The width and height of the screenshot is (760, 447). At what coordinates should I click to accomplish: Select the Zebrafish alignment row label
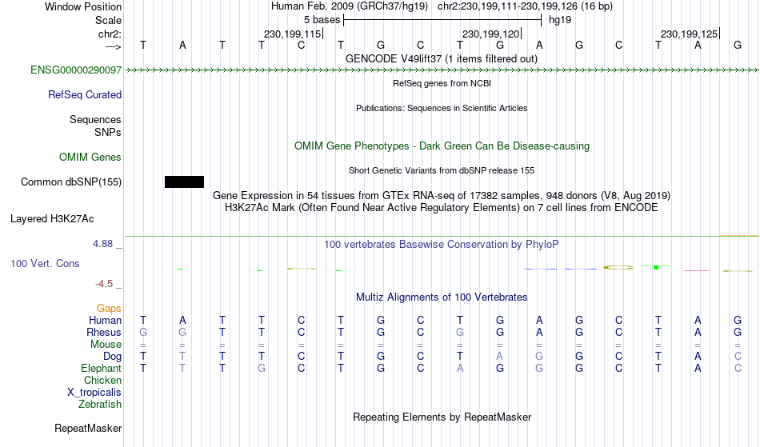click(x=100, y=405)
